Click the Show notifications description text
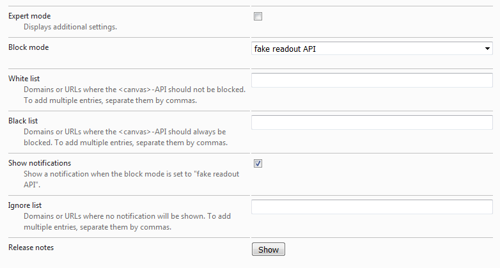Image resolution: width=500 pixels, height=268 pixels. coord(131,179)
